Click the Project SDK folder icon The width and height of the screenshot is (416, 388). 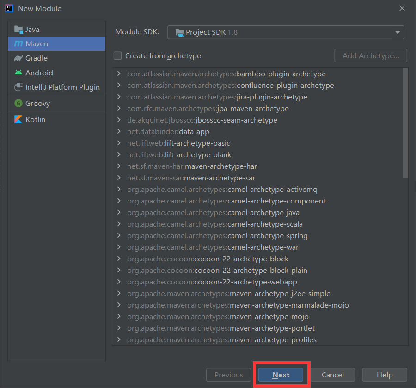[x=180, y=33]
